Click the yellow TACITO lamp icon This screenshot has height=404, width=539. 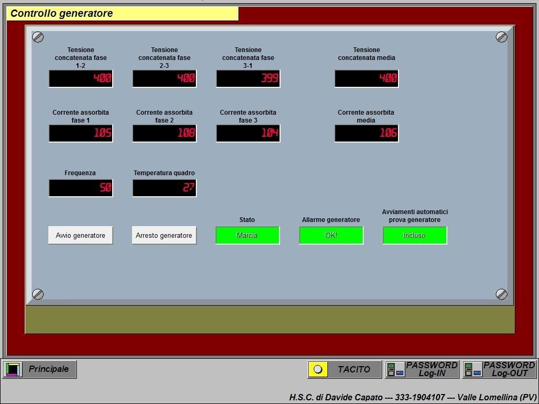(x=318, y=369)
